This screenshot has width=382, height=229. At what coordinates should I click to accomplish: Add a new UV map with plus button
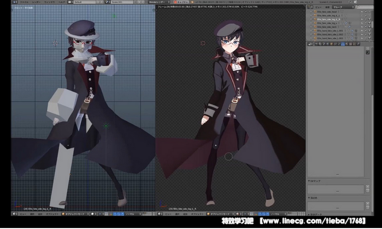(368, 186)
